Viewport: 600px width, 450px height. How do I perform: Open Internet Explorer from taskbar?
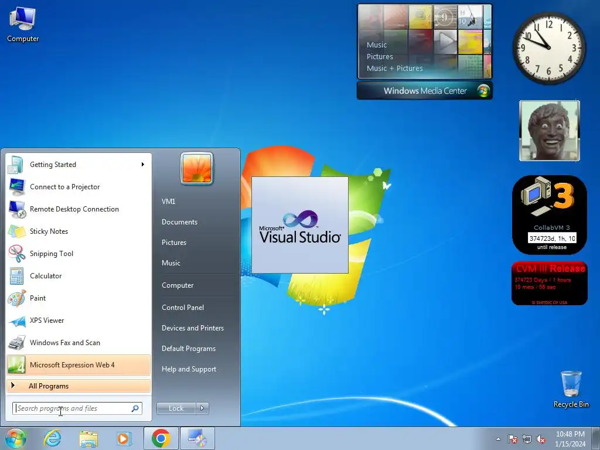click(x=52, y=438)
